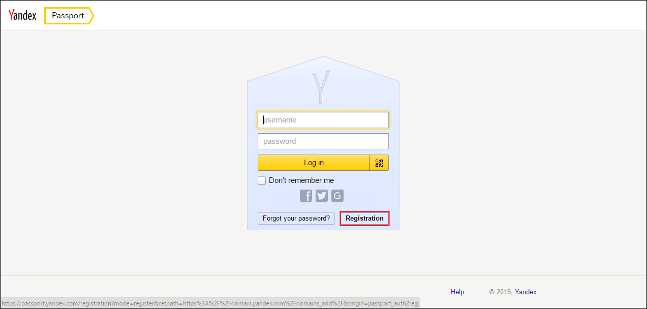
Task: Click the password placeholder text
Action: [x=280, y=141]
